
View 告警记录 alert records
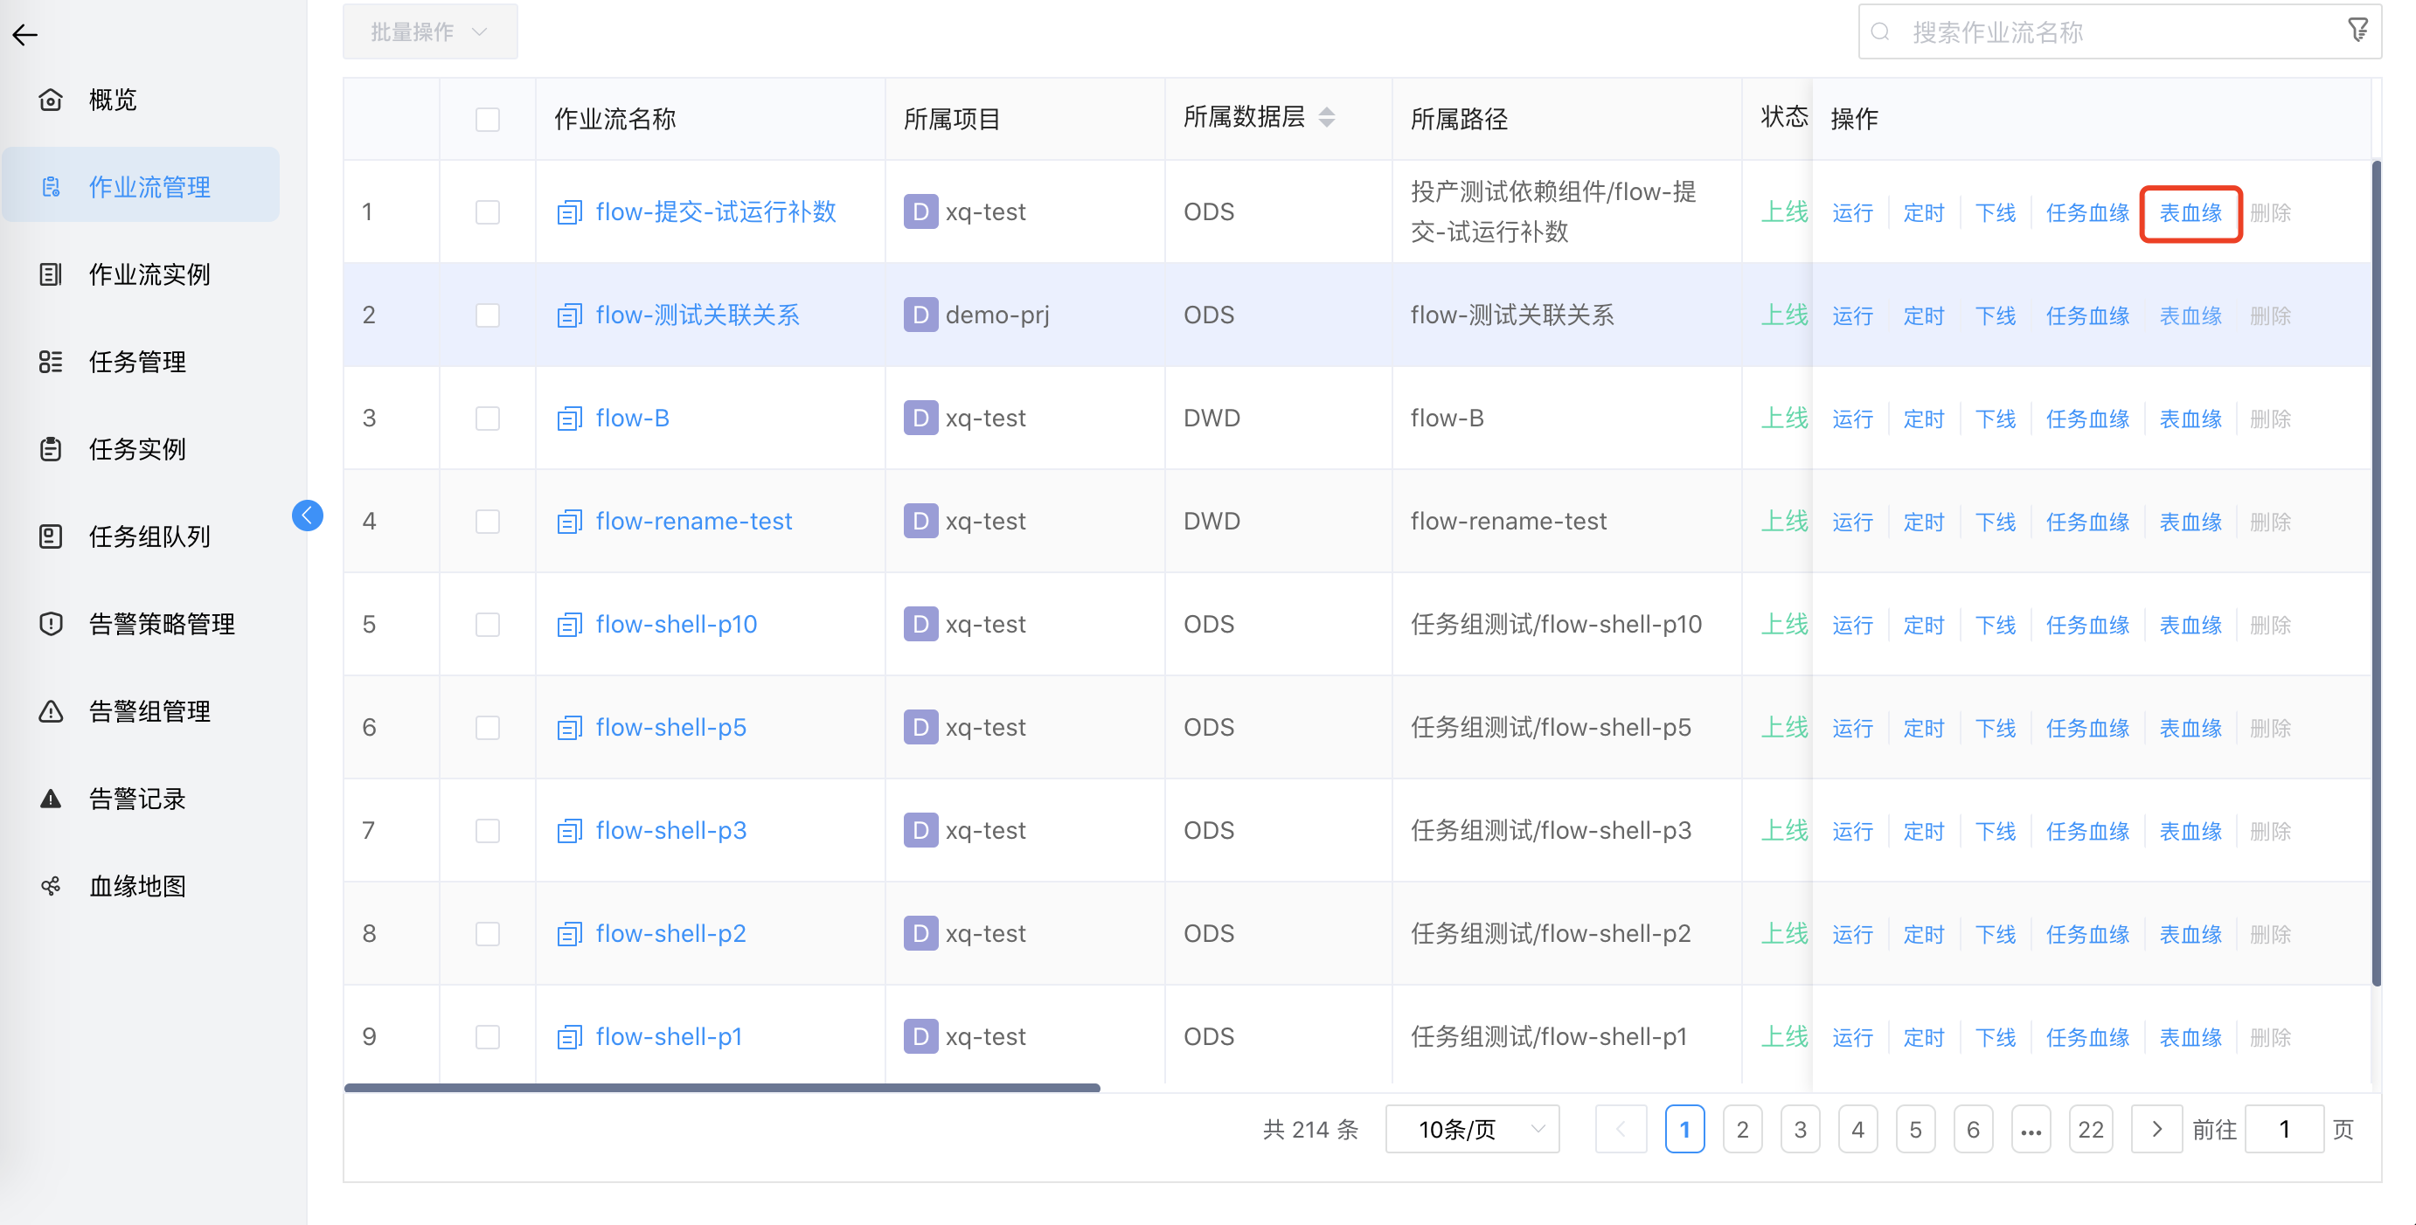tap(137, 798)
